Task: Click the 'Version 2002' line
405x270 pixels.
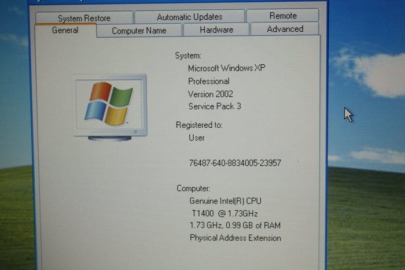Action: click(210, 94)
